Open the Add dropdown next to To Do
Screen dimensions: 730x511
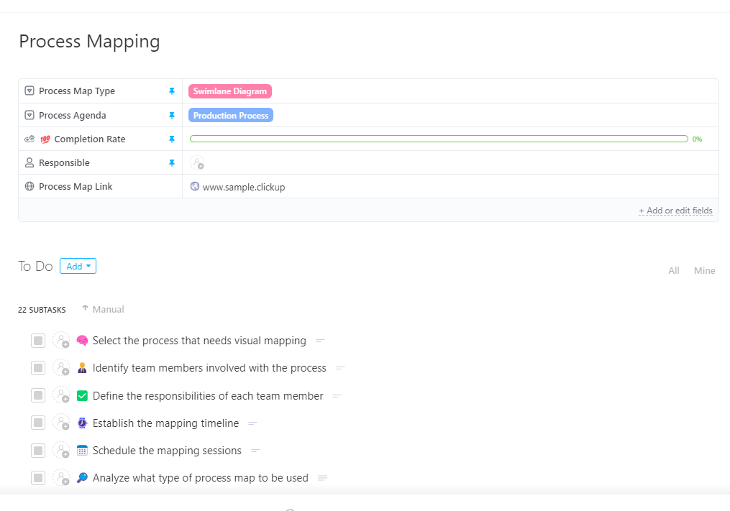tap(78, 265)
